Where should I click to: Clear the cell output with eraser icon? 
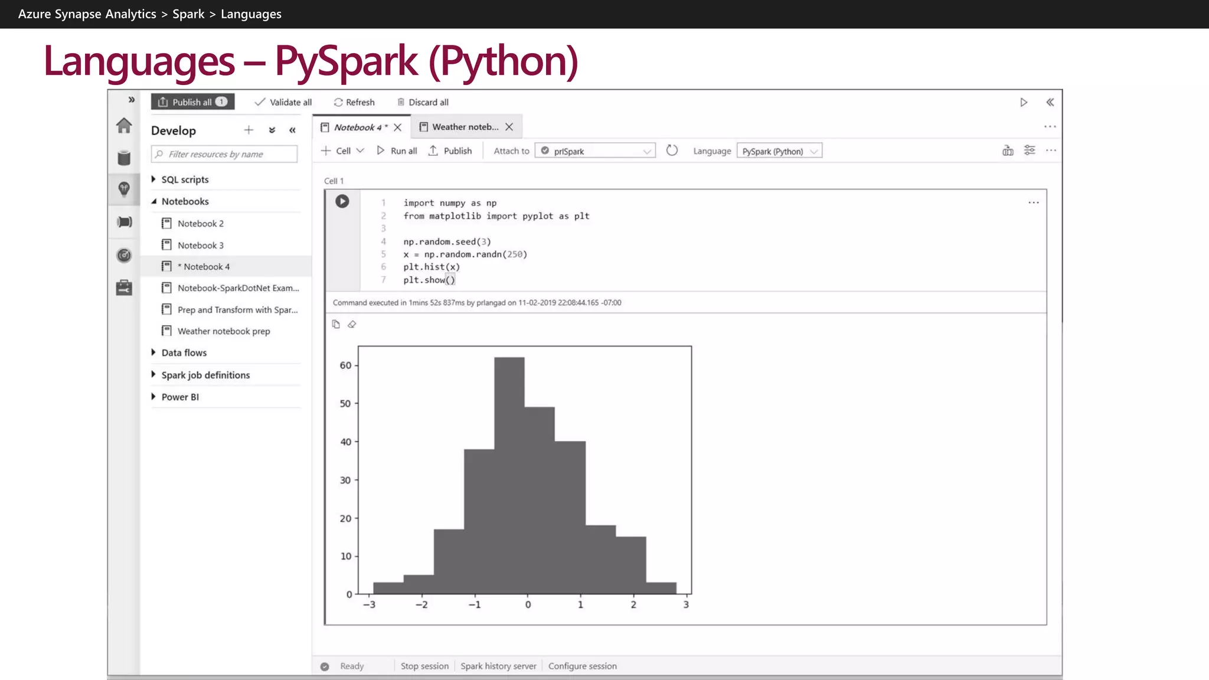pyautogui.click(x=352, y=324)
